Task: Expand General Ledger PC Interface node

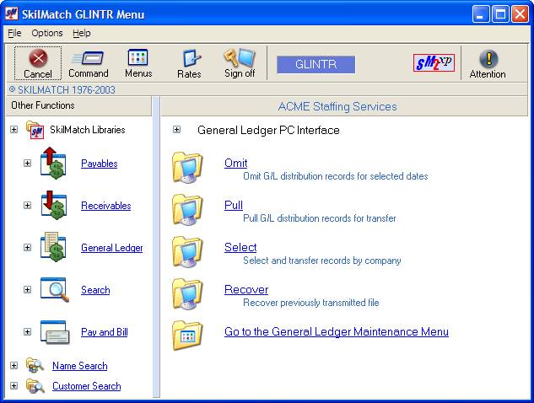Action: coord(176,129)
